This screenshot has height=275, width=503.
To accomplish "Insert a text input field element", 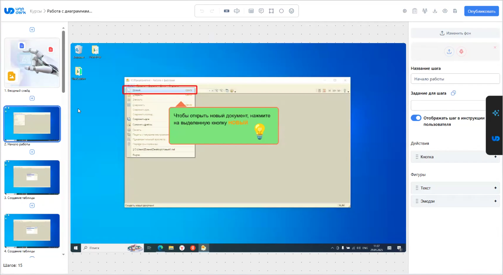I will (x=237, y=11).
